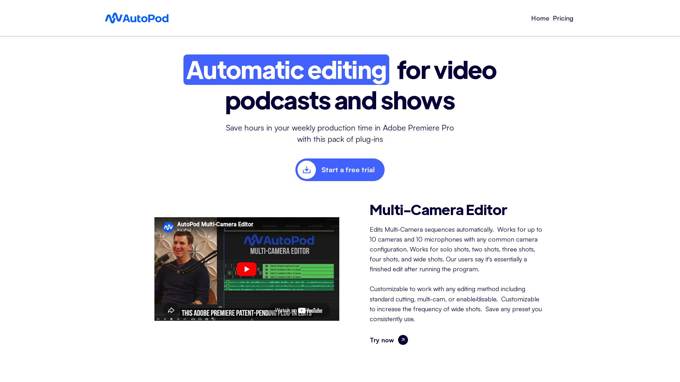Click the arrow icon next to Try now

[403, 340]
